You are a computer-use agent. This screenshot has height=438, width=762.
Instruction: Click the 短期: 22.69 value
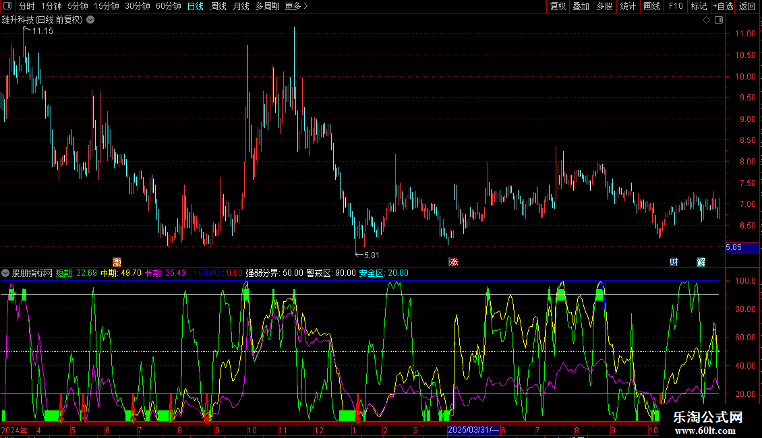point(76,274)
